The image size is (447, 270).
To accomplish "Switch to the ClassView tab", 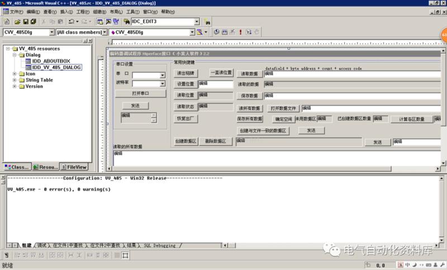I will tap(17, 167).
